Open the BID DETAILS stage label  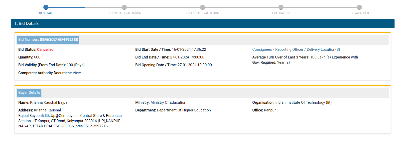tap(46, 13)
